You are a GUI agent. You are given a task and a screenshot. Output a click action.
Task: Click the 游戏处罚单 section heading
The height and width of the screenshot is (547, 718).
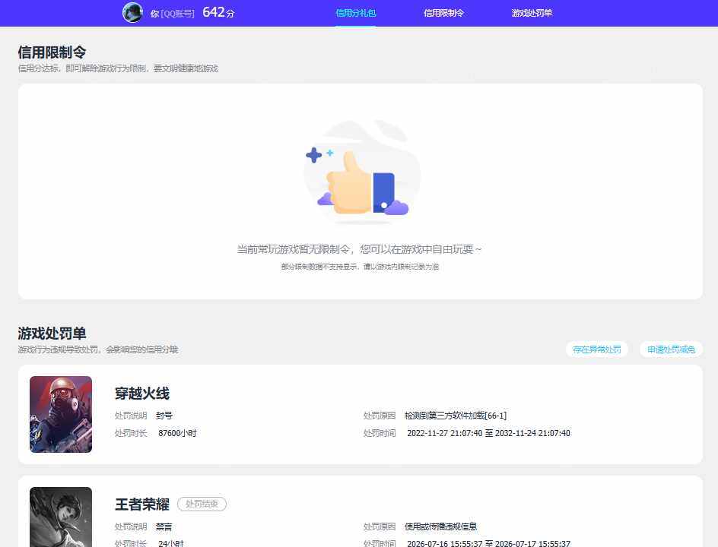point(52,334)
